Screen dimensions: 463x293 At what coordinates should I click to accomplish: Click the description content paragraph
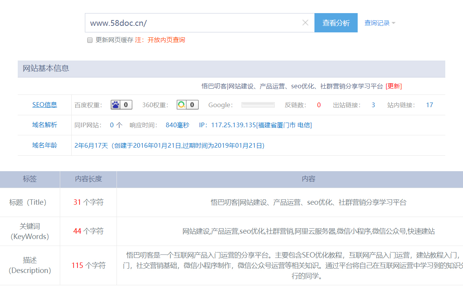(293, 265)
